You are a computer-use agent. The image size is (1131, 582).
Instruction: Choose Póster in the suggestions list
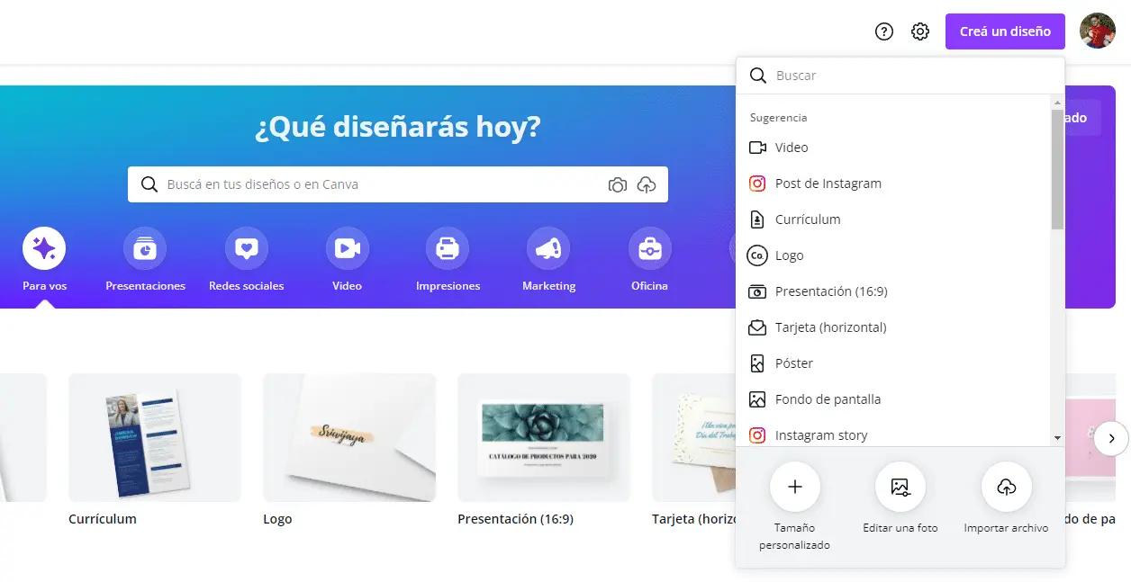[x=893, y=363]
